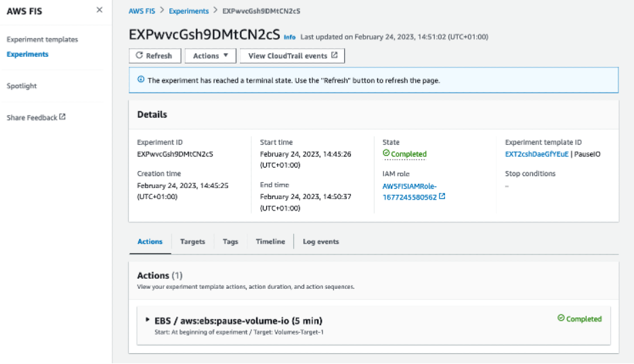634x364 pixels.
Task: Open experiment template EXT2cshDaeGfYEuE
Action: point(536,154)
